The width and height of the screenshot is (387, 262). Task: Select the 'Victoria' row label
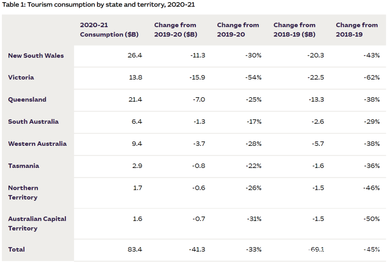(x=21, y=78)
